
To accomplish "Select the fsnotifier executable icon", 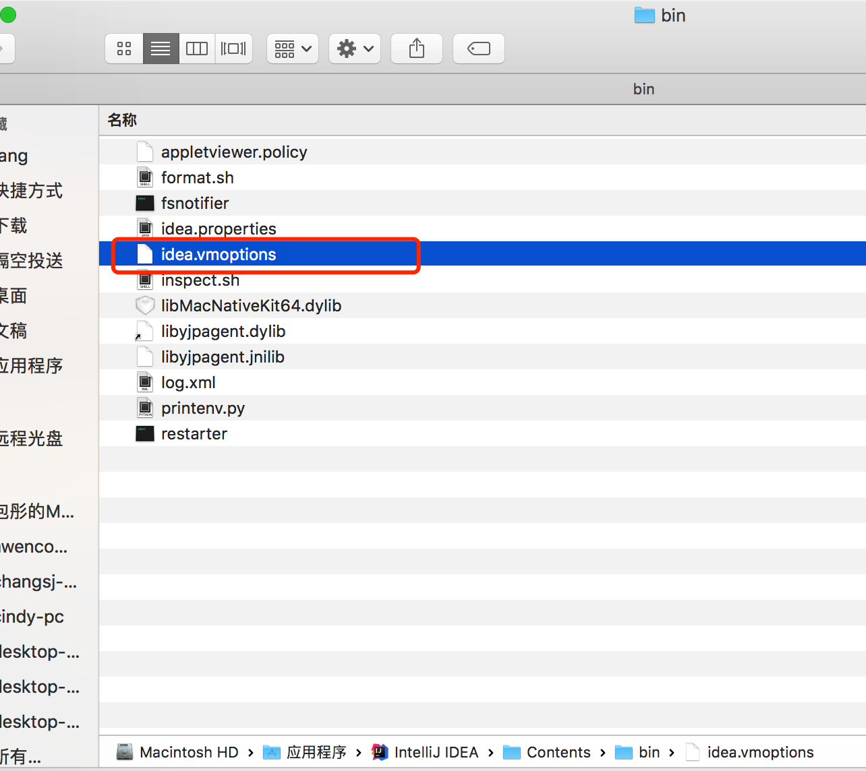I will click(145, 203).
